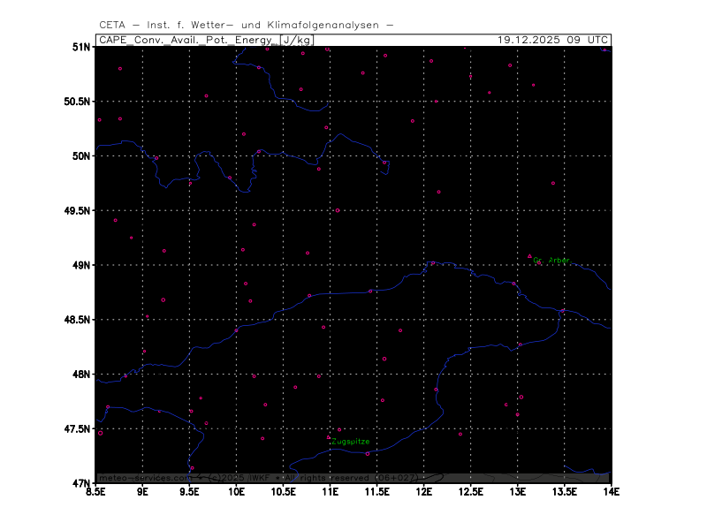The image size is (707, 530).
Task: Click station marker at river's northernmost peak
Action: [x=432, y=262]
